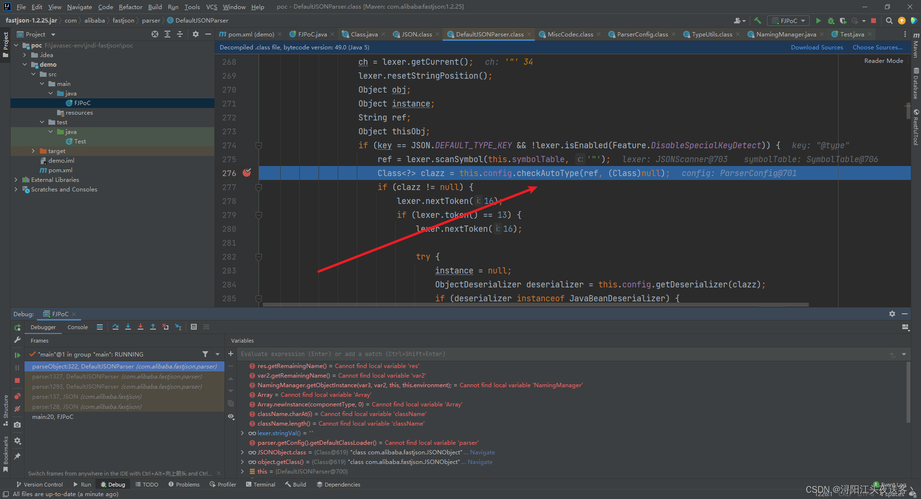The image size is (921, 499).
Task: Click the camera thread dump icon
Action: (17, 425)
